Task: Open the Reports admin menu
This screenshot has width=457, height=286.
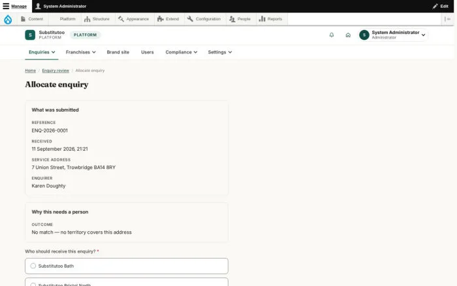Action: [271, 19]
